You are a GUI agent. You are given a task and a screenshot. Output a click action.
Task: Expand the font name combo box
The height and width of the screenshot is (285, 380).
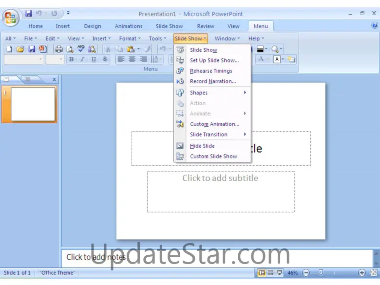tap(40, 59)
